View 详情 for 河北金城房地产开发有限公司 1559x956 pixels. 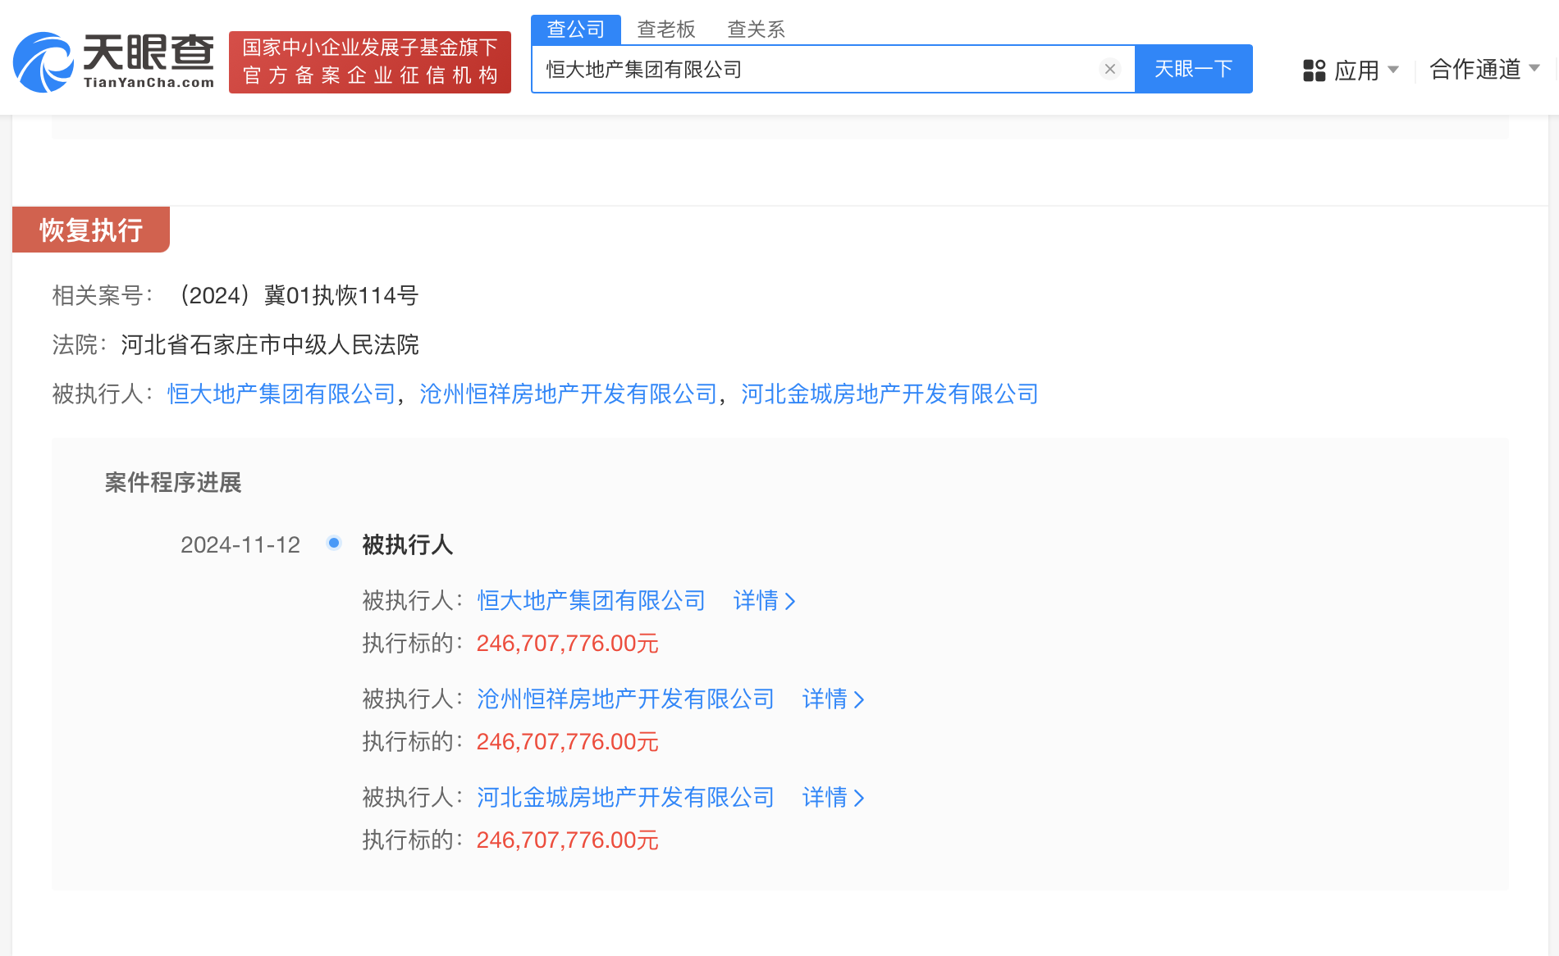[x=834, y=797]
